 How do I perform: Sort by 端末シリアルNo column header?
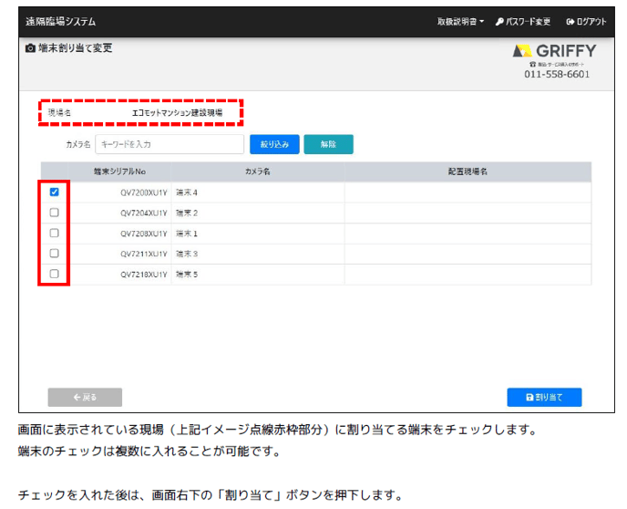click(119, 171)
